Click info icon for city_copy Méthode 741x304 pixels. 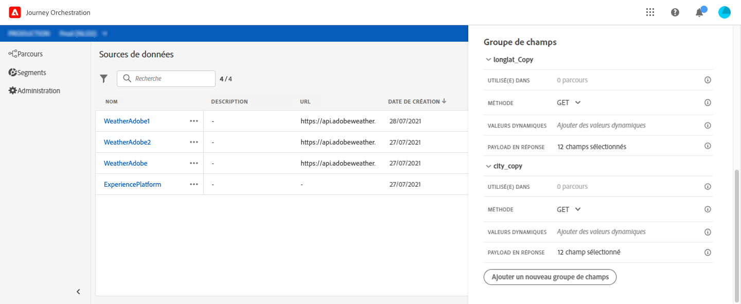(708, 209)
